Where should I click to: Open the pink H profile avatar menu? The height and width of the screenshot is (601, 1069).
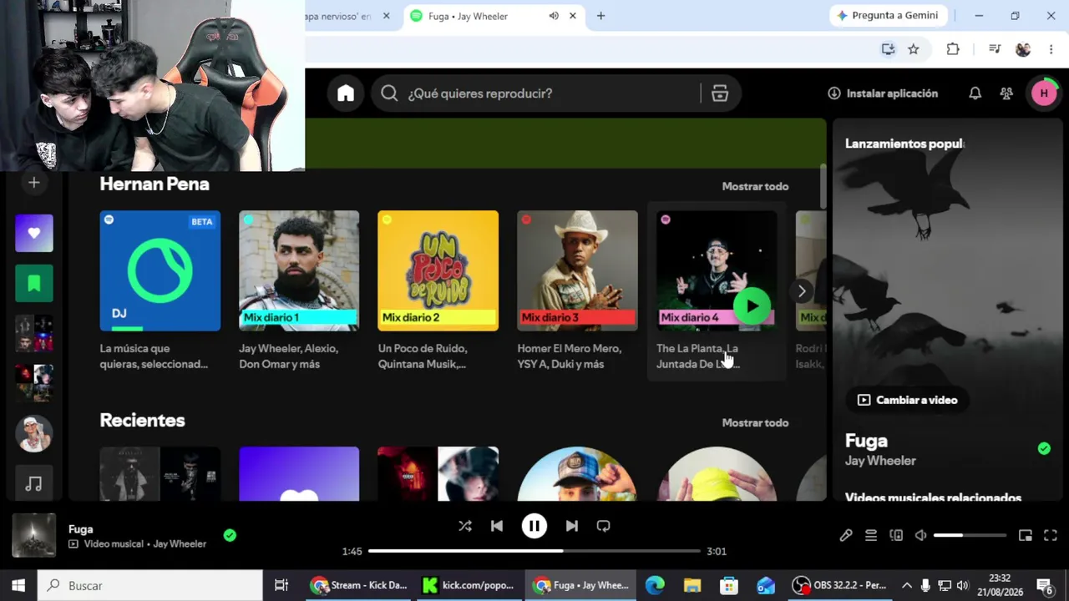tap(1044, 93)
